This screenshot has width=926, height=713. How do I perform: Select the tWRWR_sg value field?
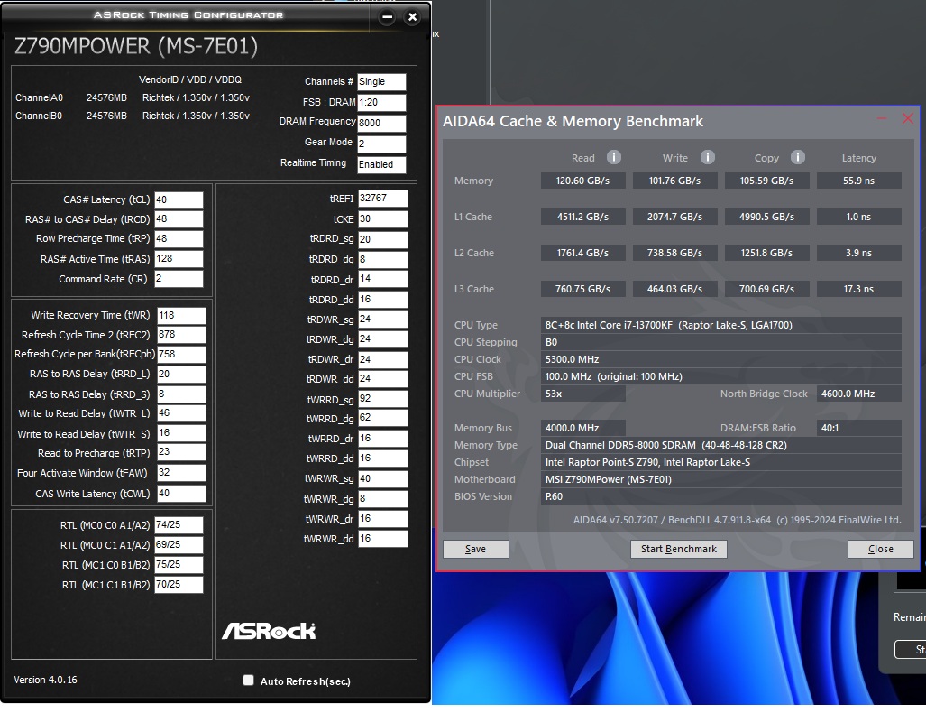click(x=382, y=479)
